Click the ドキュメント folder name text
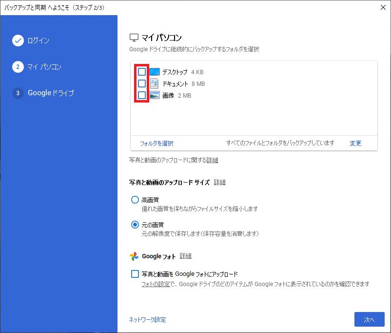391x333 pixels. pyautogui.click(x=175, y=84)
